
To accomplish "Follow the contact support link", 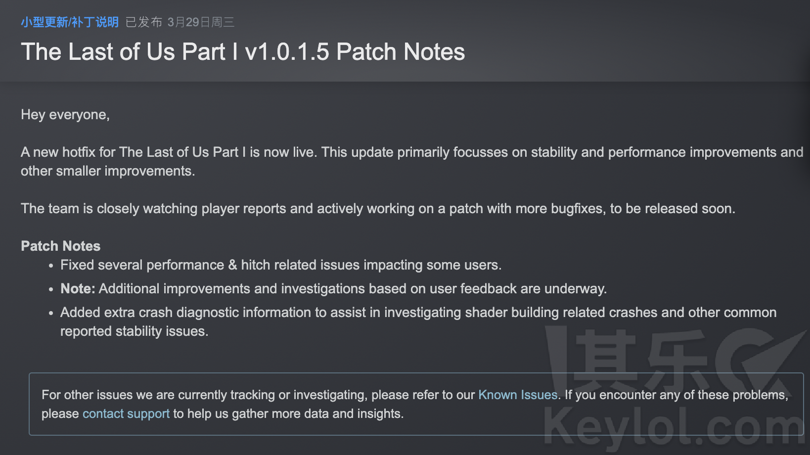I will (x=126, y=413).
